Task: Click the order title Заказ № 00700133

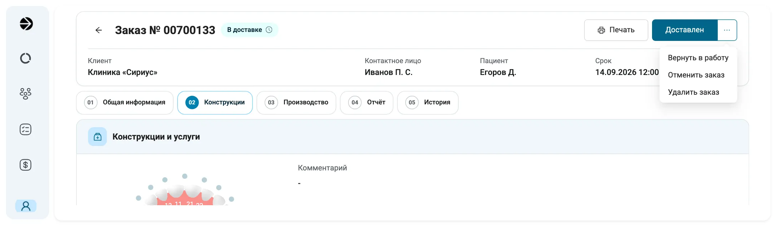Action: (x=165, y=30)
